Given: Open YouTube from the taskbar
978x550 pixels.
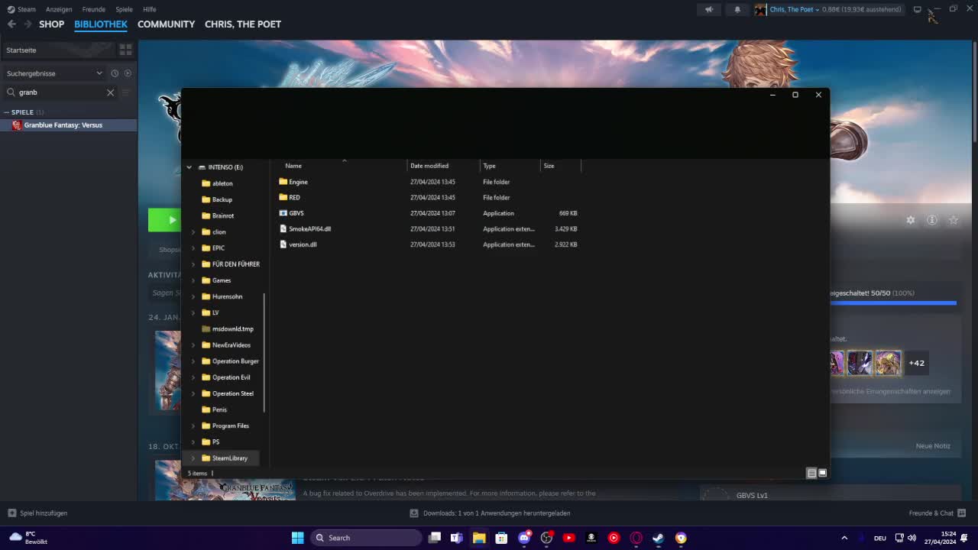Looking at the screenshot, I should point(568,538).
